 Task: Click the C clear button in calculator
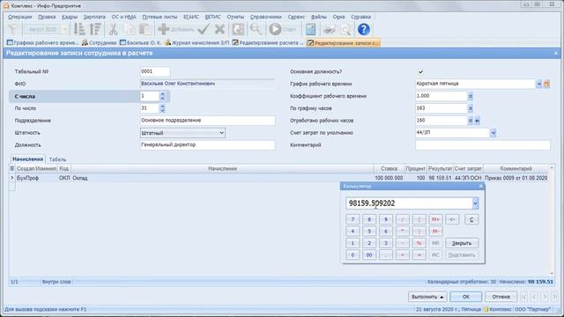[x=471, y=219]
